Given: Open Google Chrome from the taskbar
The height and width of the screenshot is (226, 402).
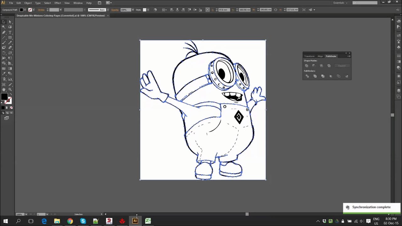Looking at the screenshot, I should [x=70, y=221].
